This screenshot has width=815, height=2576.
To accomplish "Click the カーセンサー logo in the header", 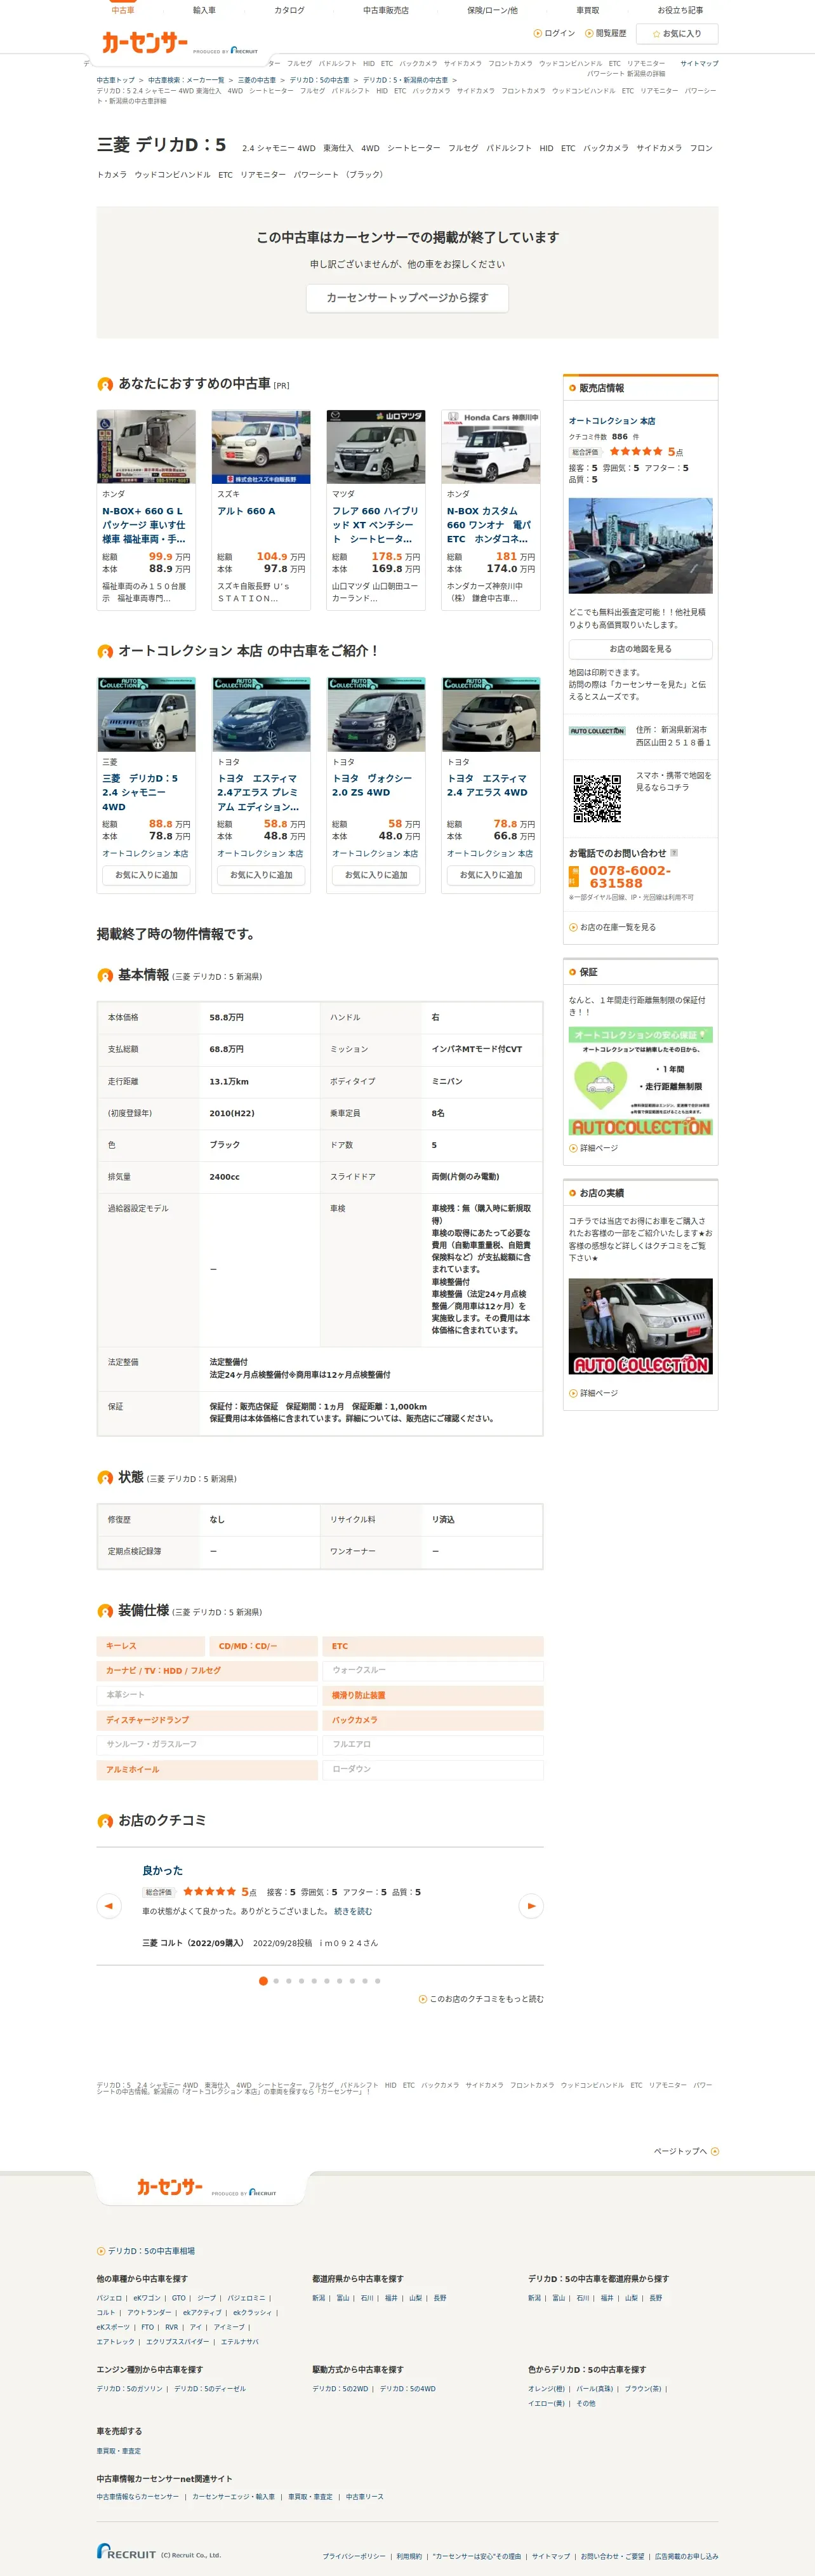I will (144, 42).
